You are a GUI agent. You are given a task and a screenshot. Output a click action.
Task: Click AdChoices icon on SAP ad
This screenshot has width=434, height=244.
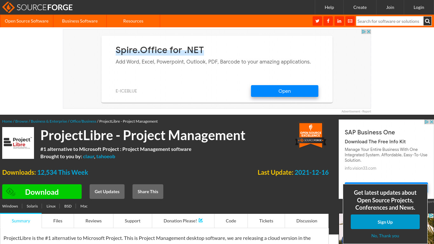point(427,122)
